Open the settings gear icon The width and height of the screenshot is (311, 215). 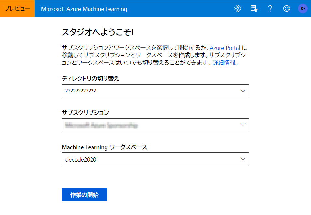238,8
